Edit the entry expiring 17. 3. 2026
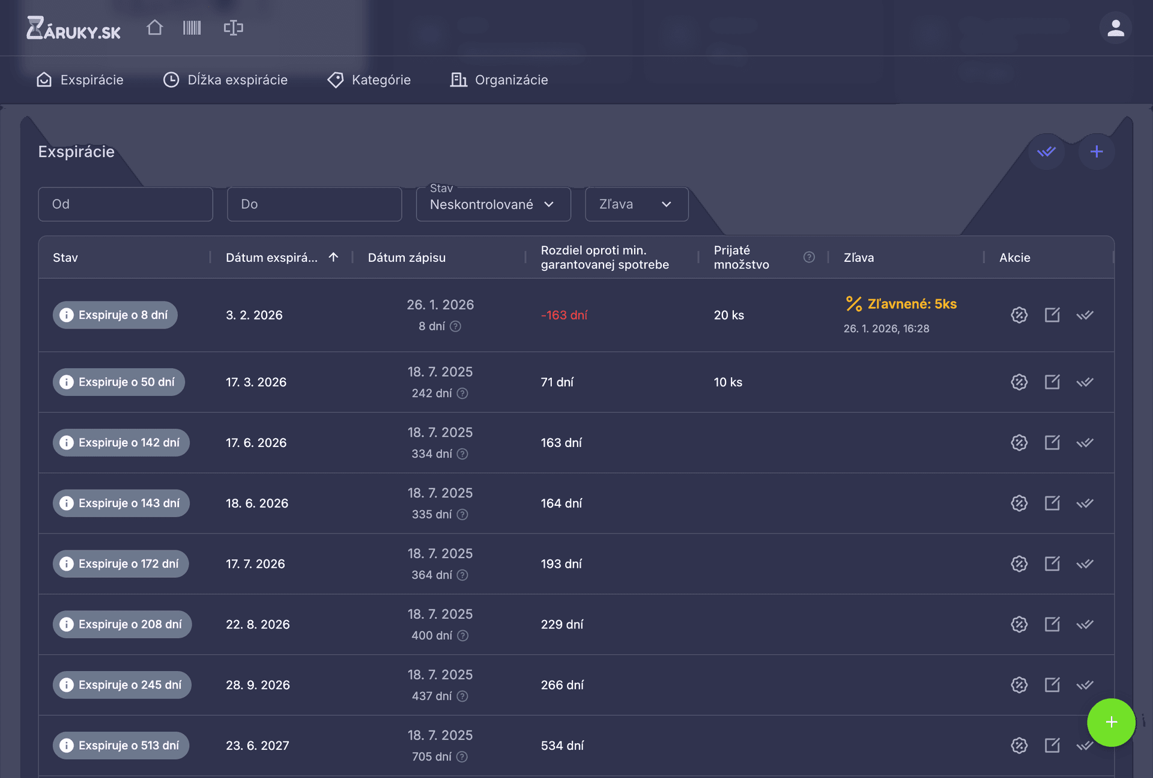This screenshot has width=1153, height=778. [1052, 382]
